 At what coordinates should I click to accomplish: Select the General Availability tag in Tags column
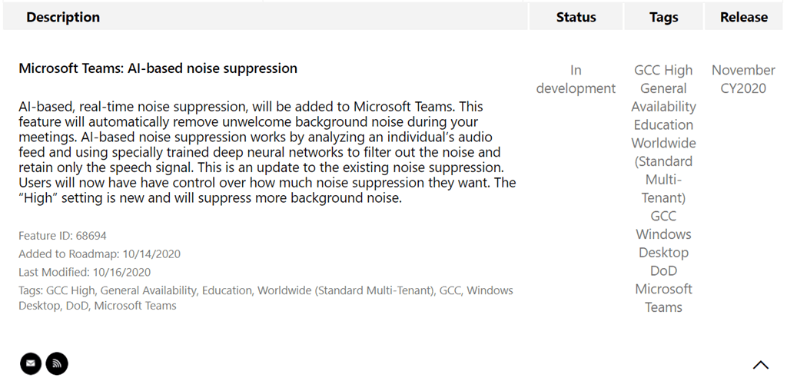663,98
